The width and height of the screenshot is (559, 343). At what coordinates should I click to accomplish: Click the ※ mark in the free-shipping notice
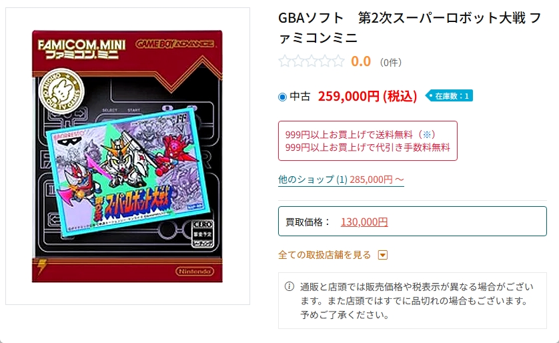pos(427,134)
